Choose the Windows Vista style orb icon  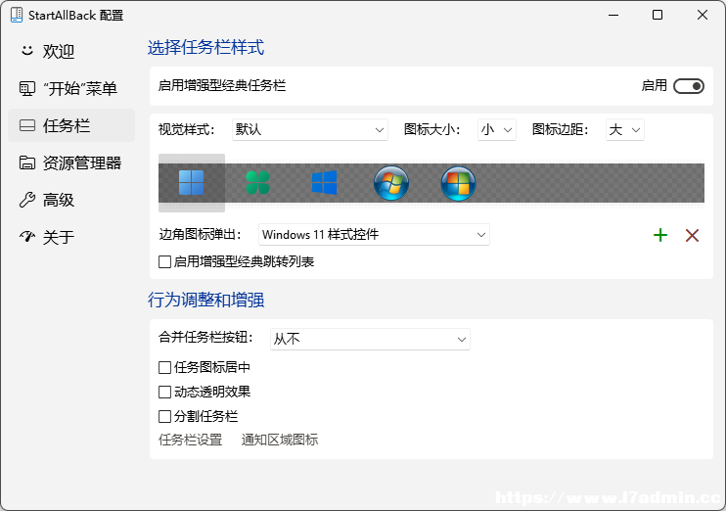(458, 183)
